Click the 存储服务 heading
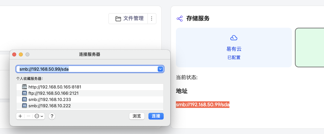The height and width of the screenshot is (134, 324). coord(198,18)
